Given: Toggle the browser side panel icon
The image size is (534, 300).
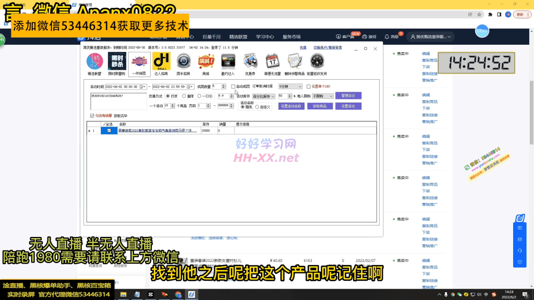Looking at the screenshot, I should tap(499, 15).
